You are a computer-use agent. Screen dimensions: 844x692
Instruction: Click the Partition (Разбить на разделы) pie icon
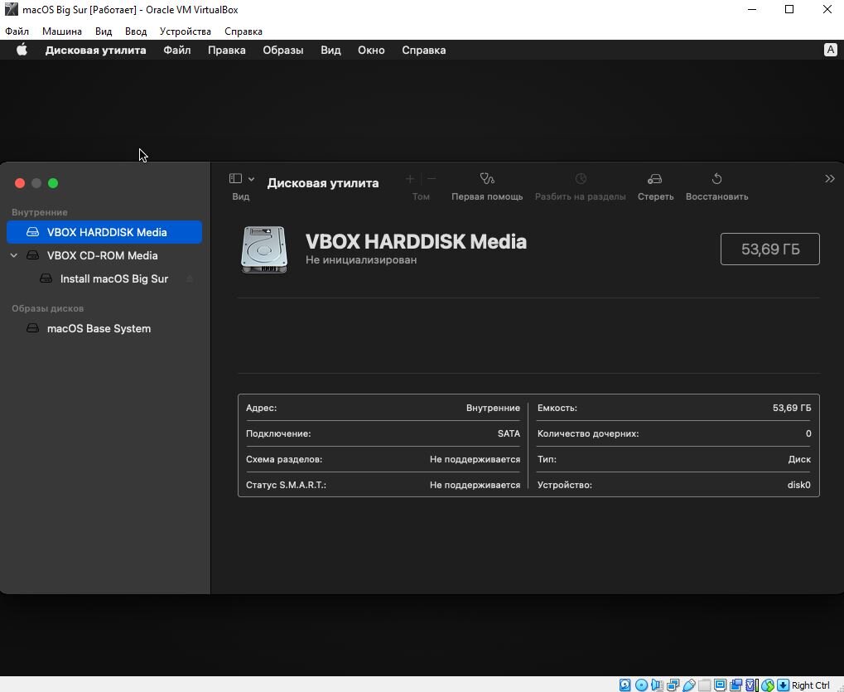(x=581, y=179)
